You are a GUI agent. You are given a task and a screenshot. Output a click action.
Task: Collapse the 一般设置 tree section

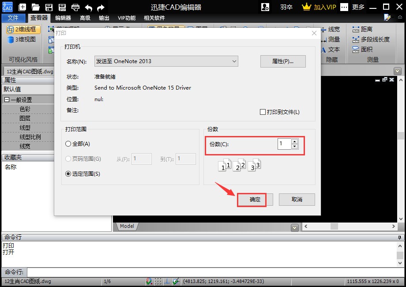[x=7, y=100]
